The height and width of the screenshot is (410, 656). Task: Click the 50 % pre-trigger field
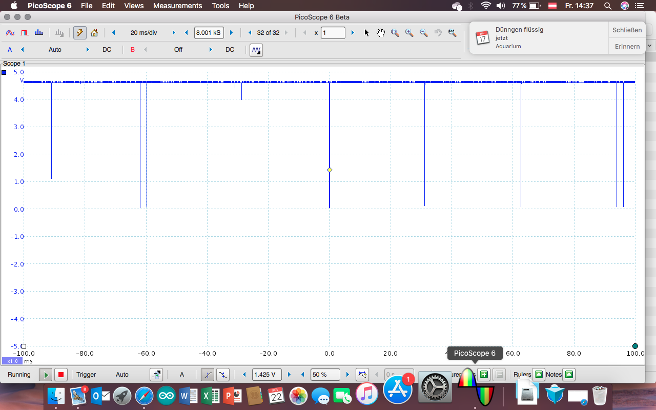pyautogui.click(x=325, y=375)
